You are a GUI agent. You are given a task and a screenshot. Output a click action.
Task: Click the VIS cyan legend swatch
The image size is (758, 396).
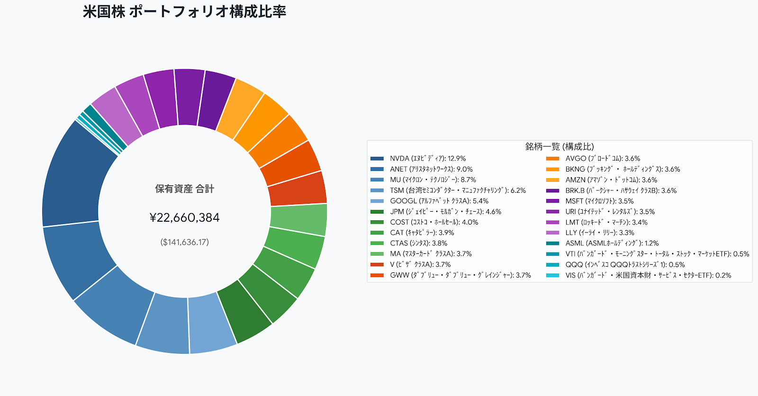tap(552, 275)
